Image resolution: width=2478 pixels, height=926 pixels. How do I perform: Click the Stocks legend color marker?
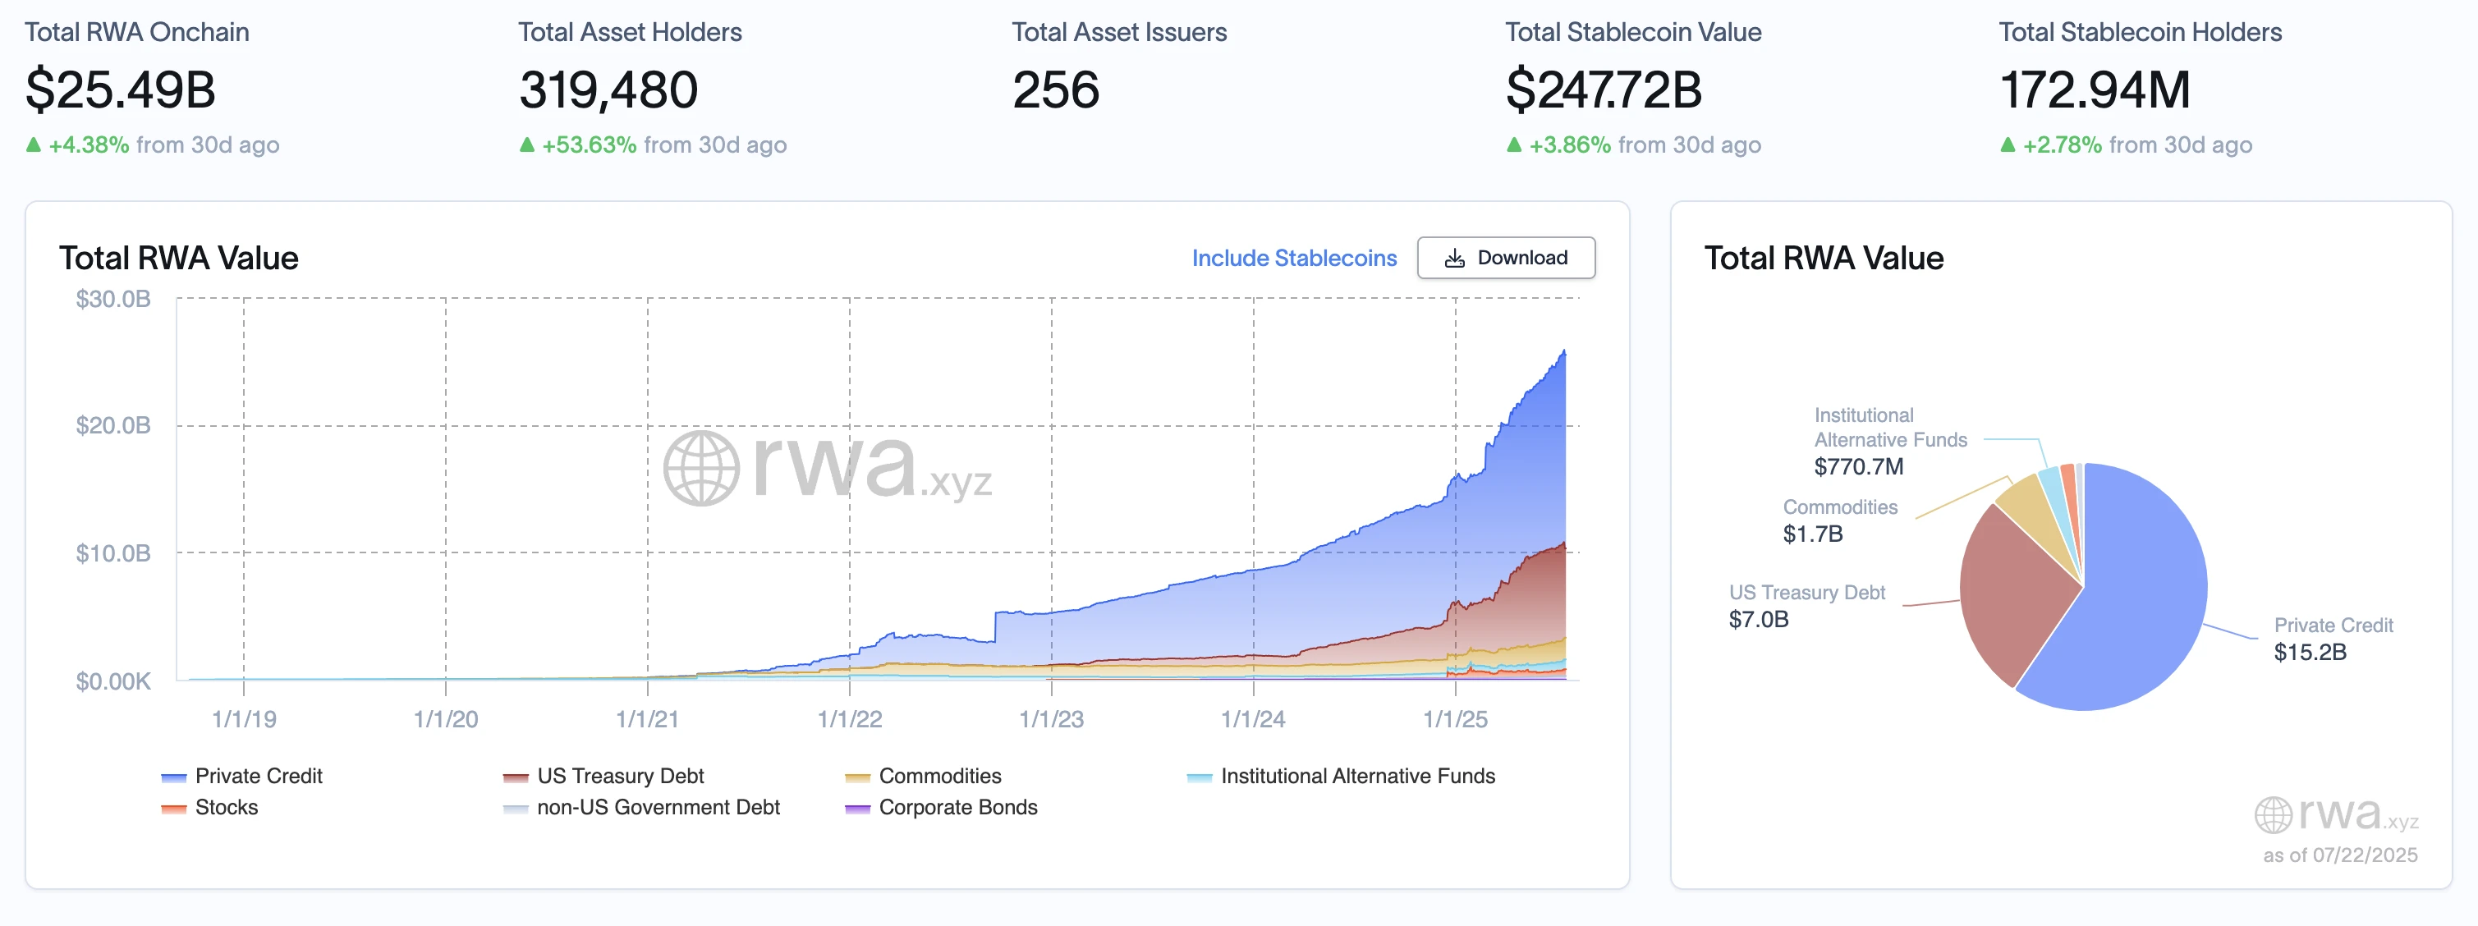(x=173, y=809)
